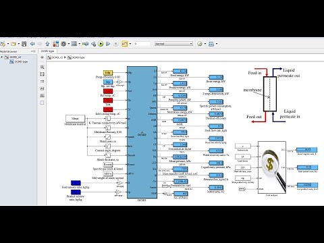The image size is (324, 243).
Task: Open Model Configuration Parameters gear icon
Action: pyautogui.click(x=63, y=44)
